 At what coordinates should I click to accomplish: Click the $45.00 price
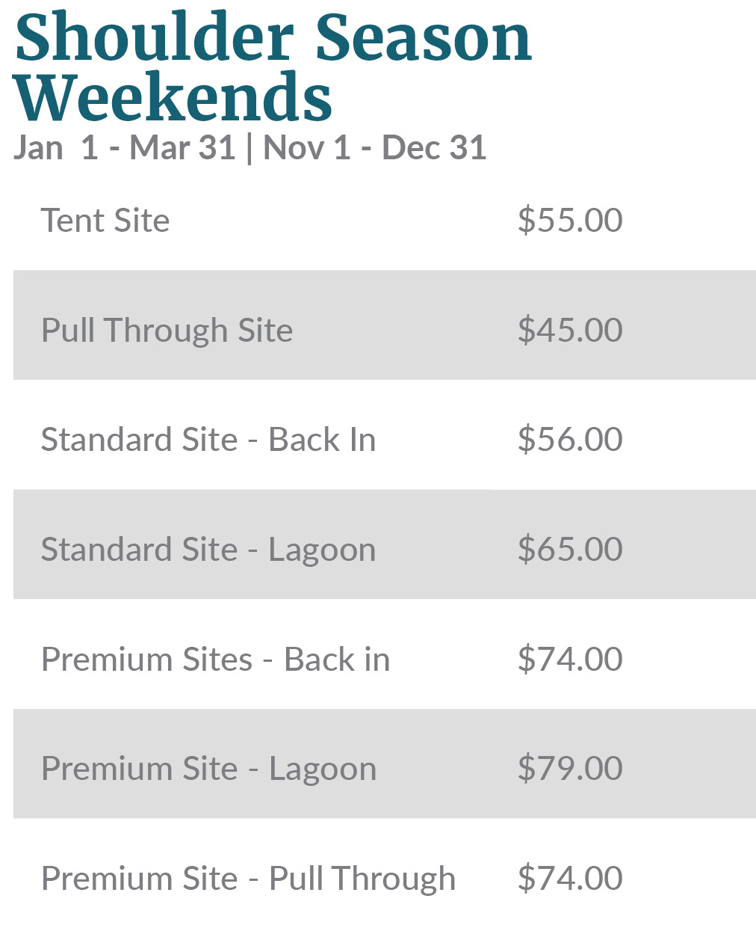570,331
